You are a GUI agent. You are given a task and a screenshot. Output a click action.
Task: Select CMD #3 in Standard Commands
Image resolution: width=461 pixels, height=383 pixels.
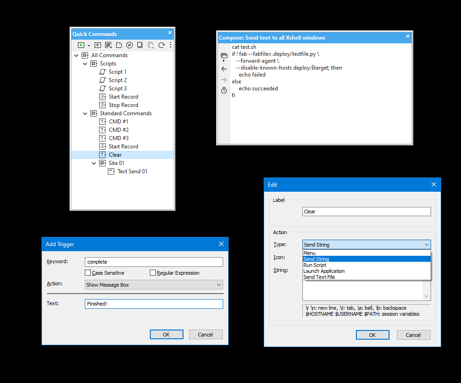[x=118, y=138]
